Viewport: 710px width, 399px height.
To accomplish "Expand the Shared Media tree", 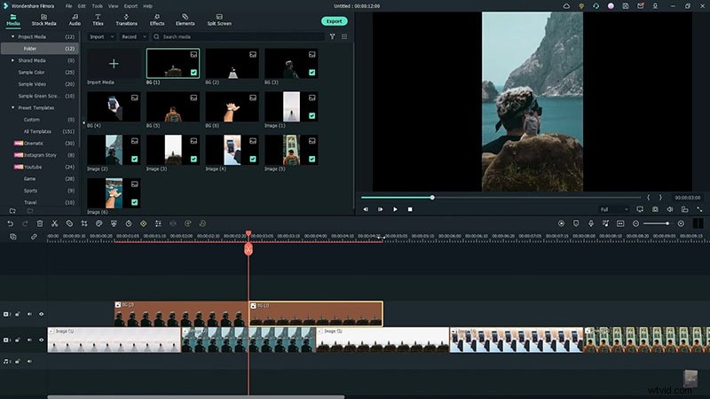I will click(12, 60).
